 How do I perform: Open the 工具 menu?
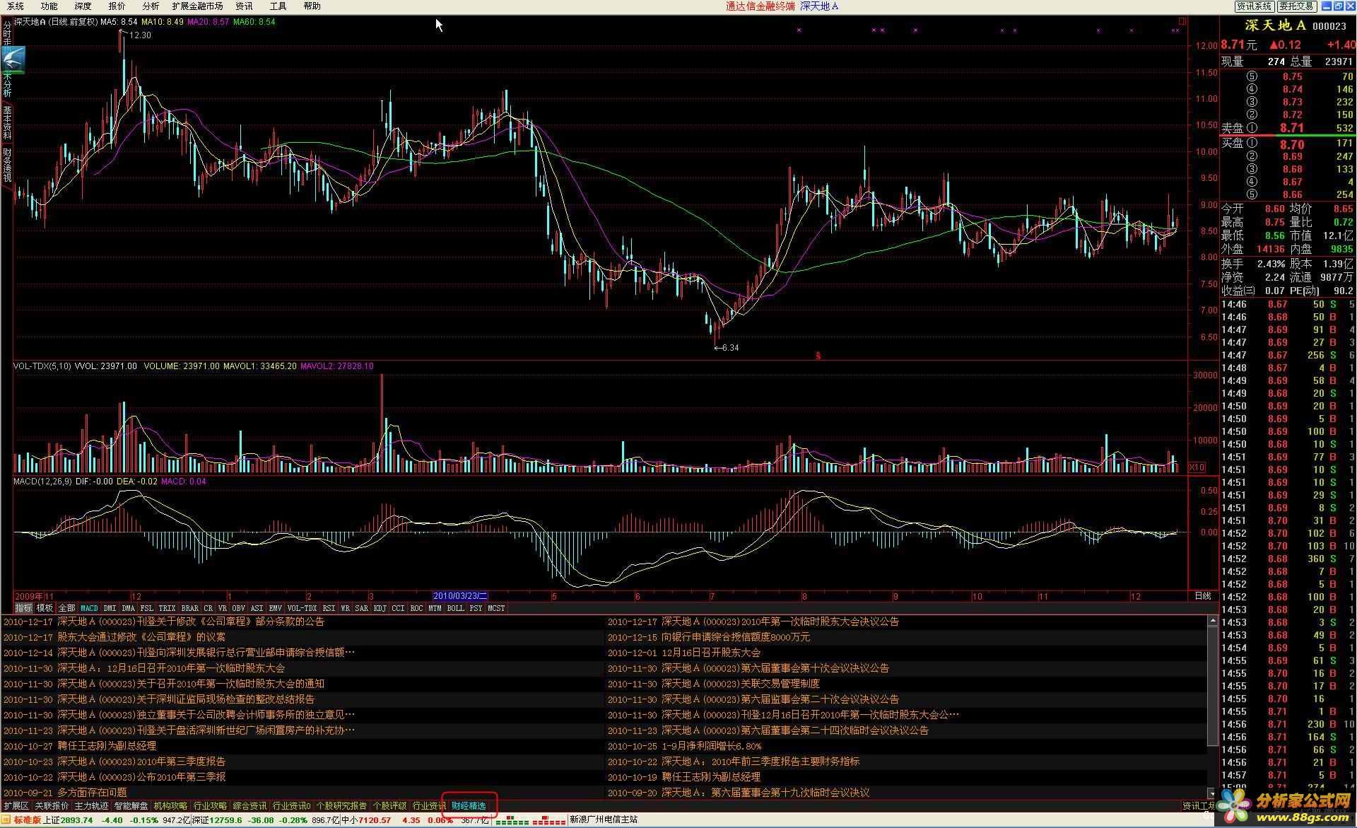278,6
